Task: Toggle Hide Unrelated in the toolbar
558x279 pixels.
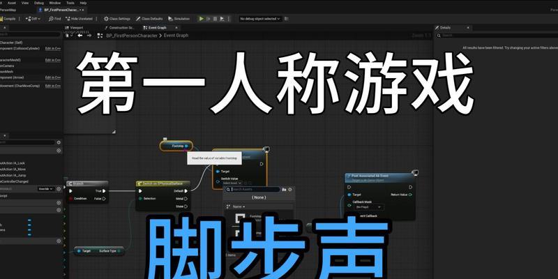Action: 79,19
